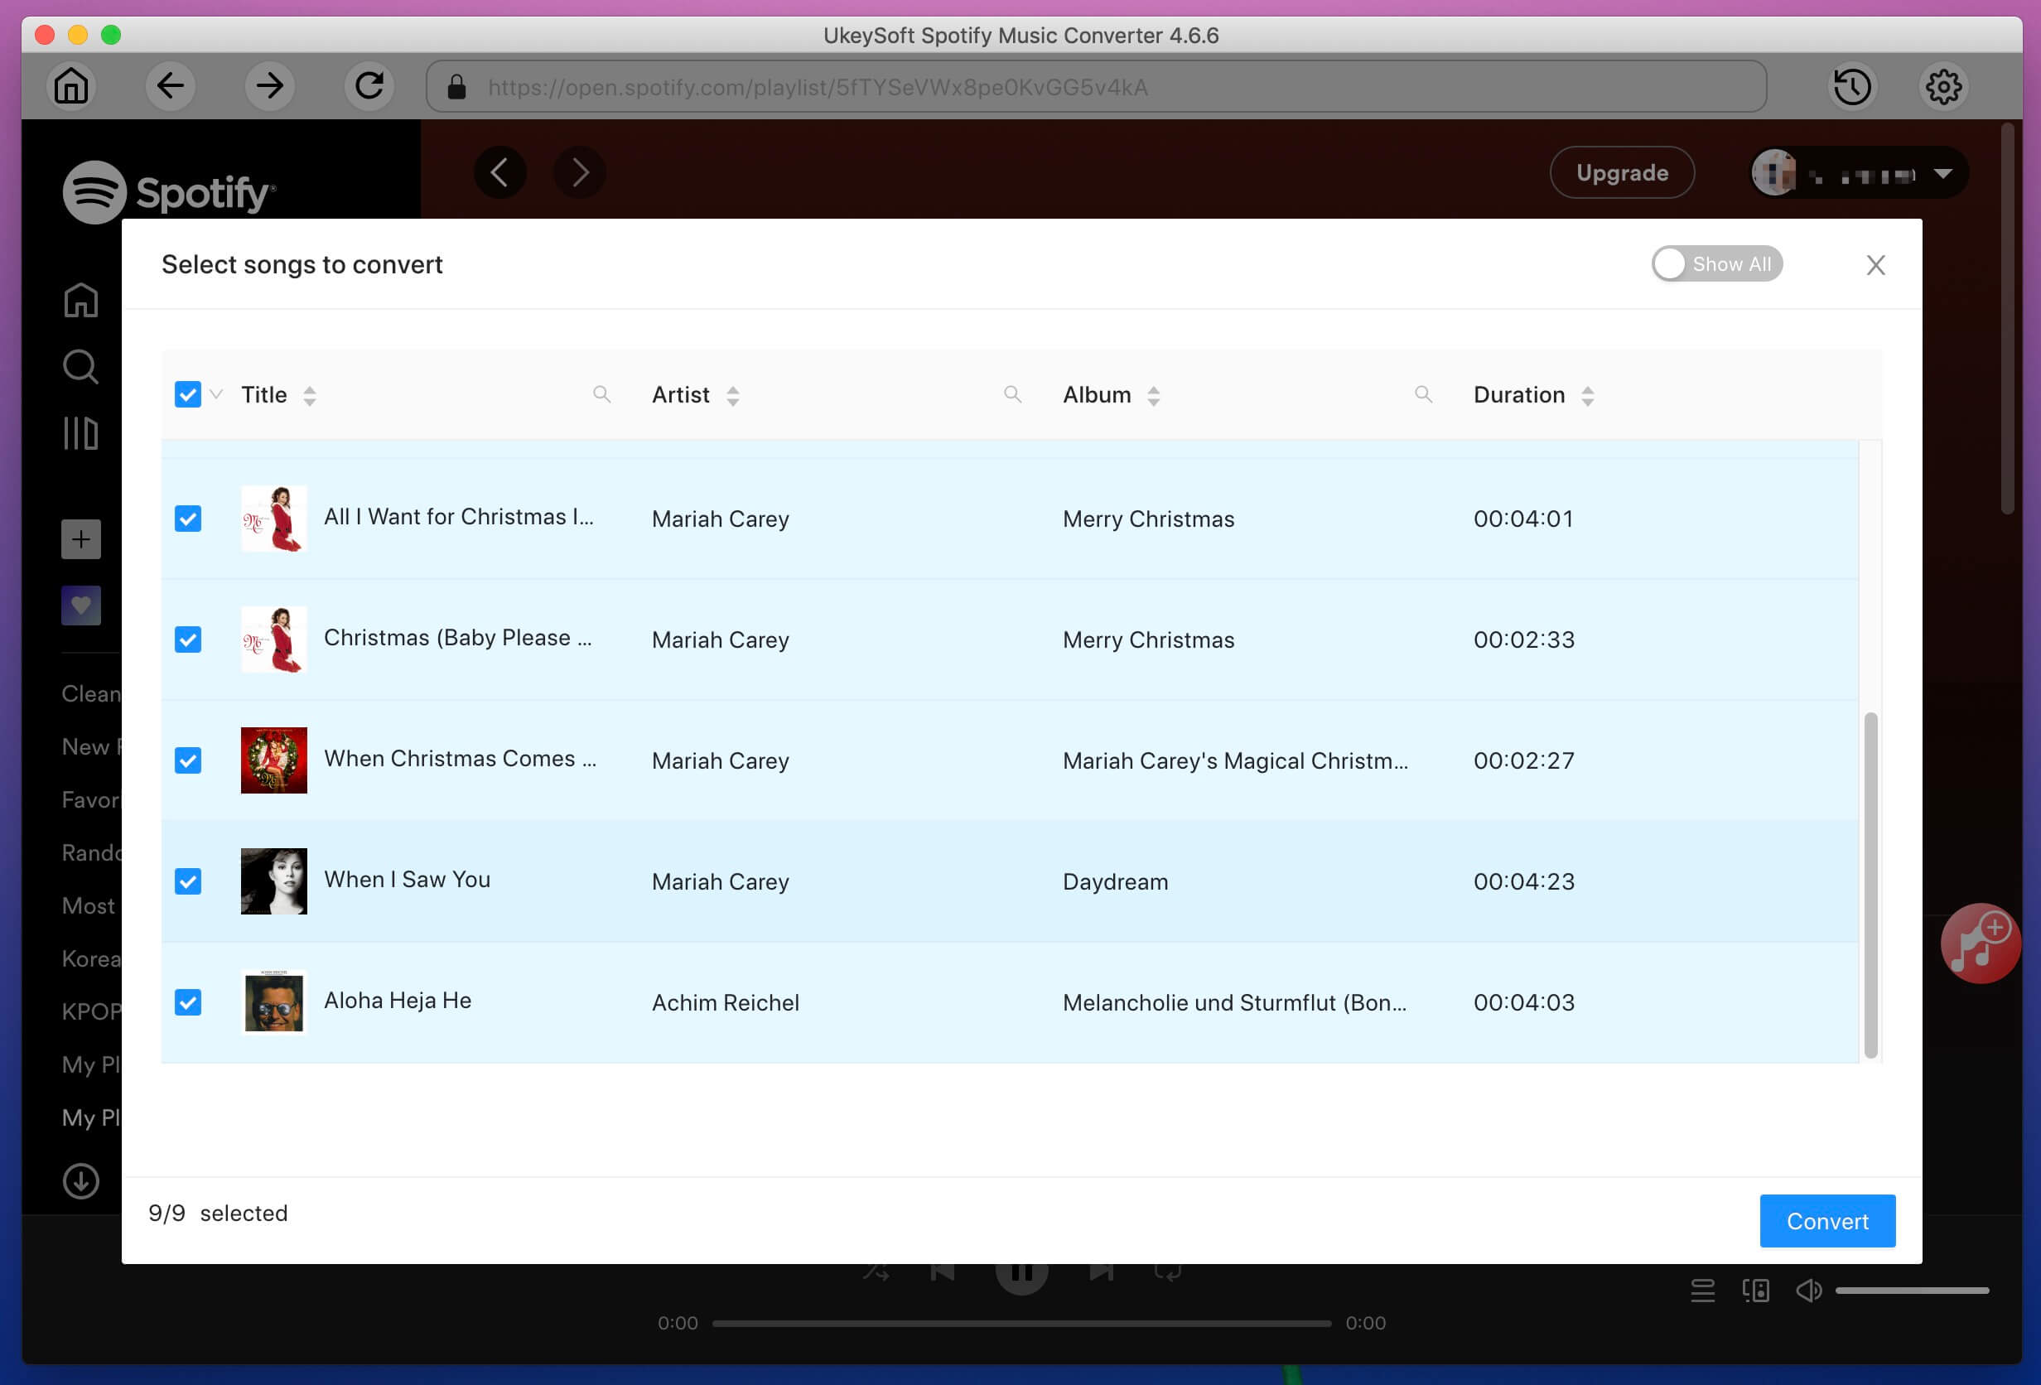Image resolution: width=2041 pixels, height=1385 pixels.
Task: Click the Install App download icon
Action: click(81, 1181)
